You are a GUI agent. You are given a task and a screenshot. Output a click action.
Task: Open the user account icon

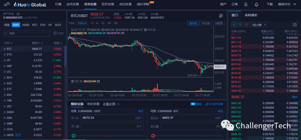click(x=246, y=4)
